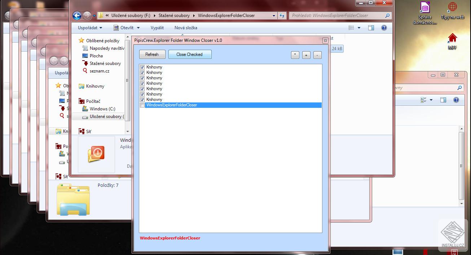Click the minus button in Folder Window Closer
Viewport: 471px width, 255px height.
(317, 55)
